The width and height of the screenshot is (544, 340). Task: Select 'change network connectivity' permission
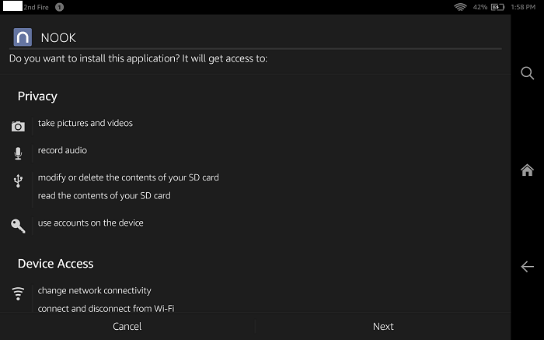94,291
